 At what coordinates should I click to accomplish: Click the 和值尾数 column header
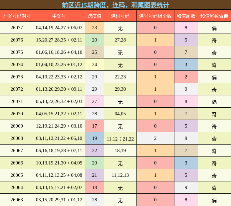click(x=186, y=16)
